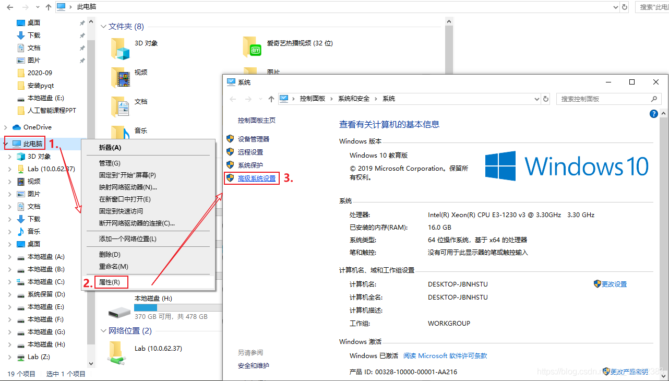
Task: Expand the 3D 对象 node in sidebar tree
Action: tap(10, 156)
